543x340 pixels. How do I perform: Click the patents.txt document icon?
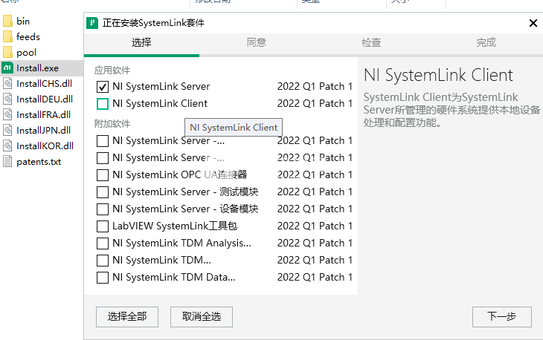(7, 162)
